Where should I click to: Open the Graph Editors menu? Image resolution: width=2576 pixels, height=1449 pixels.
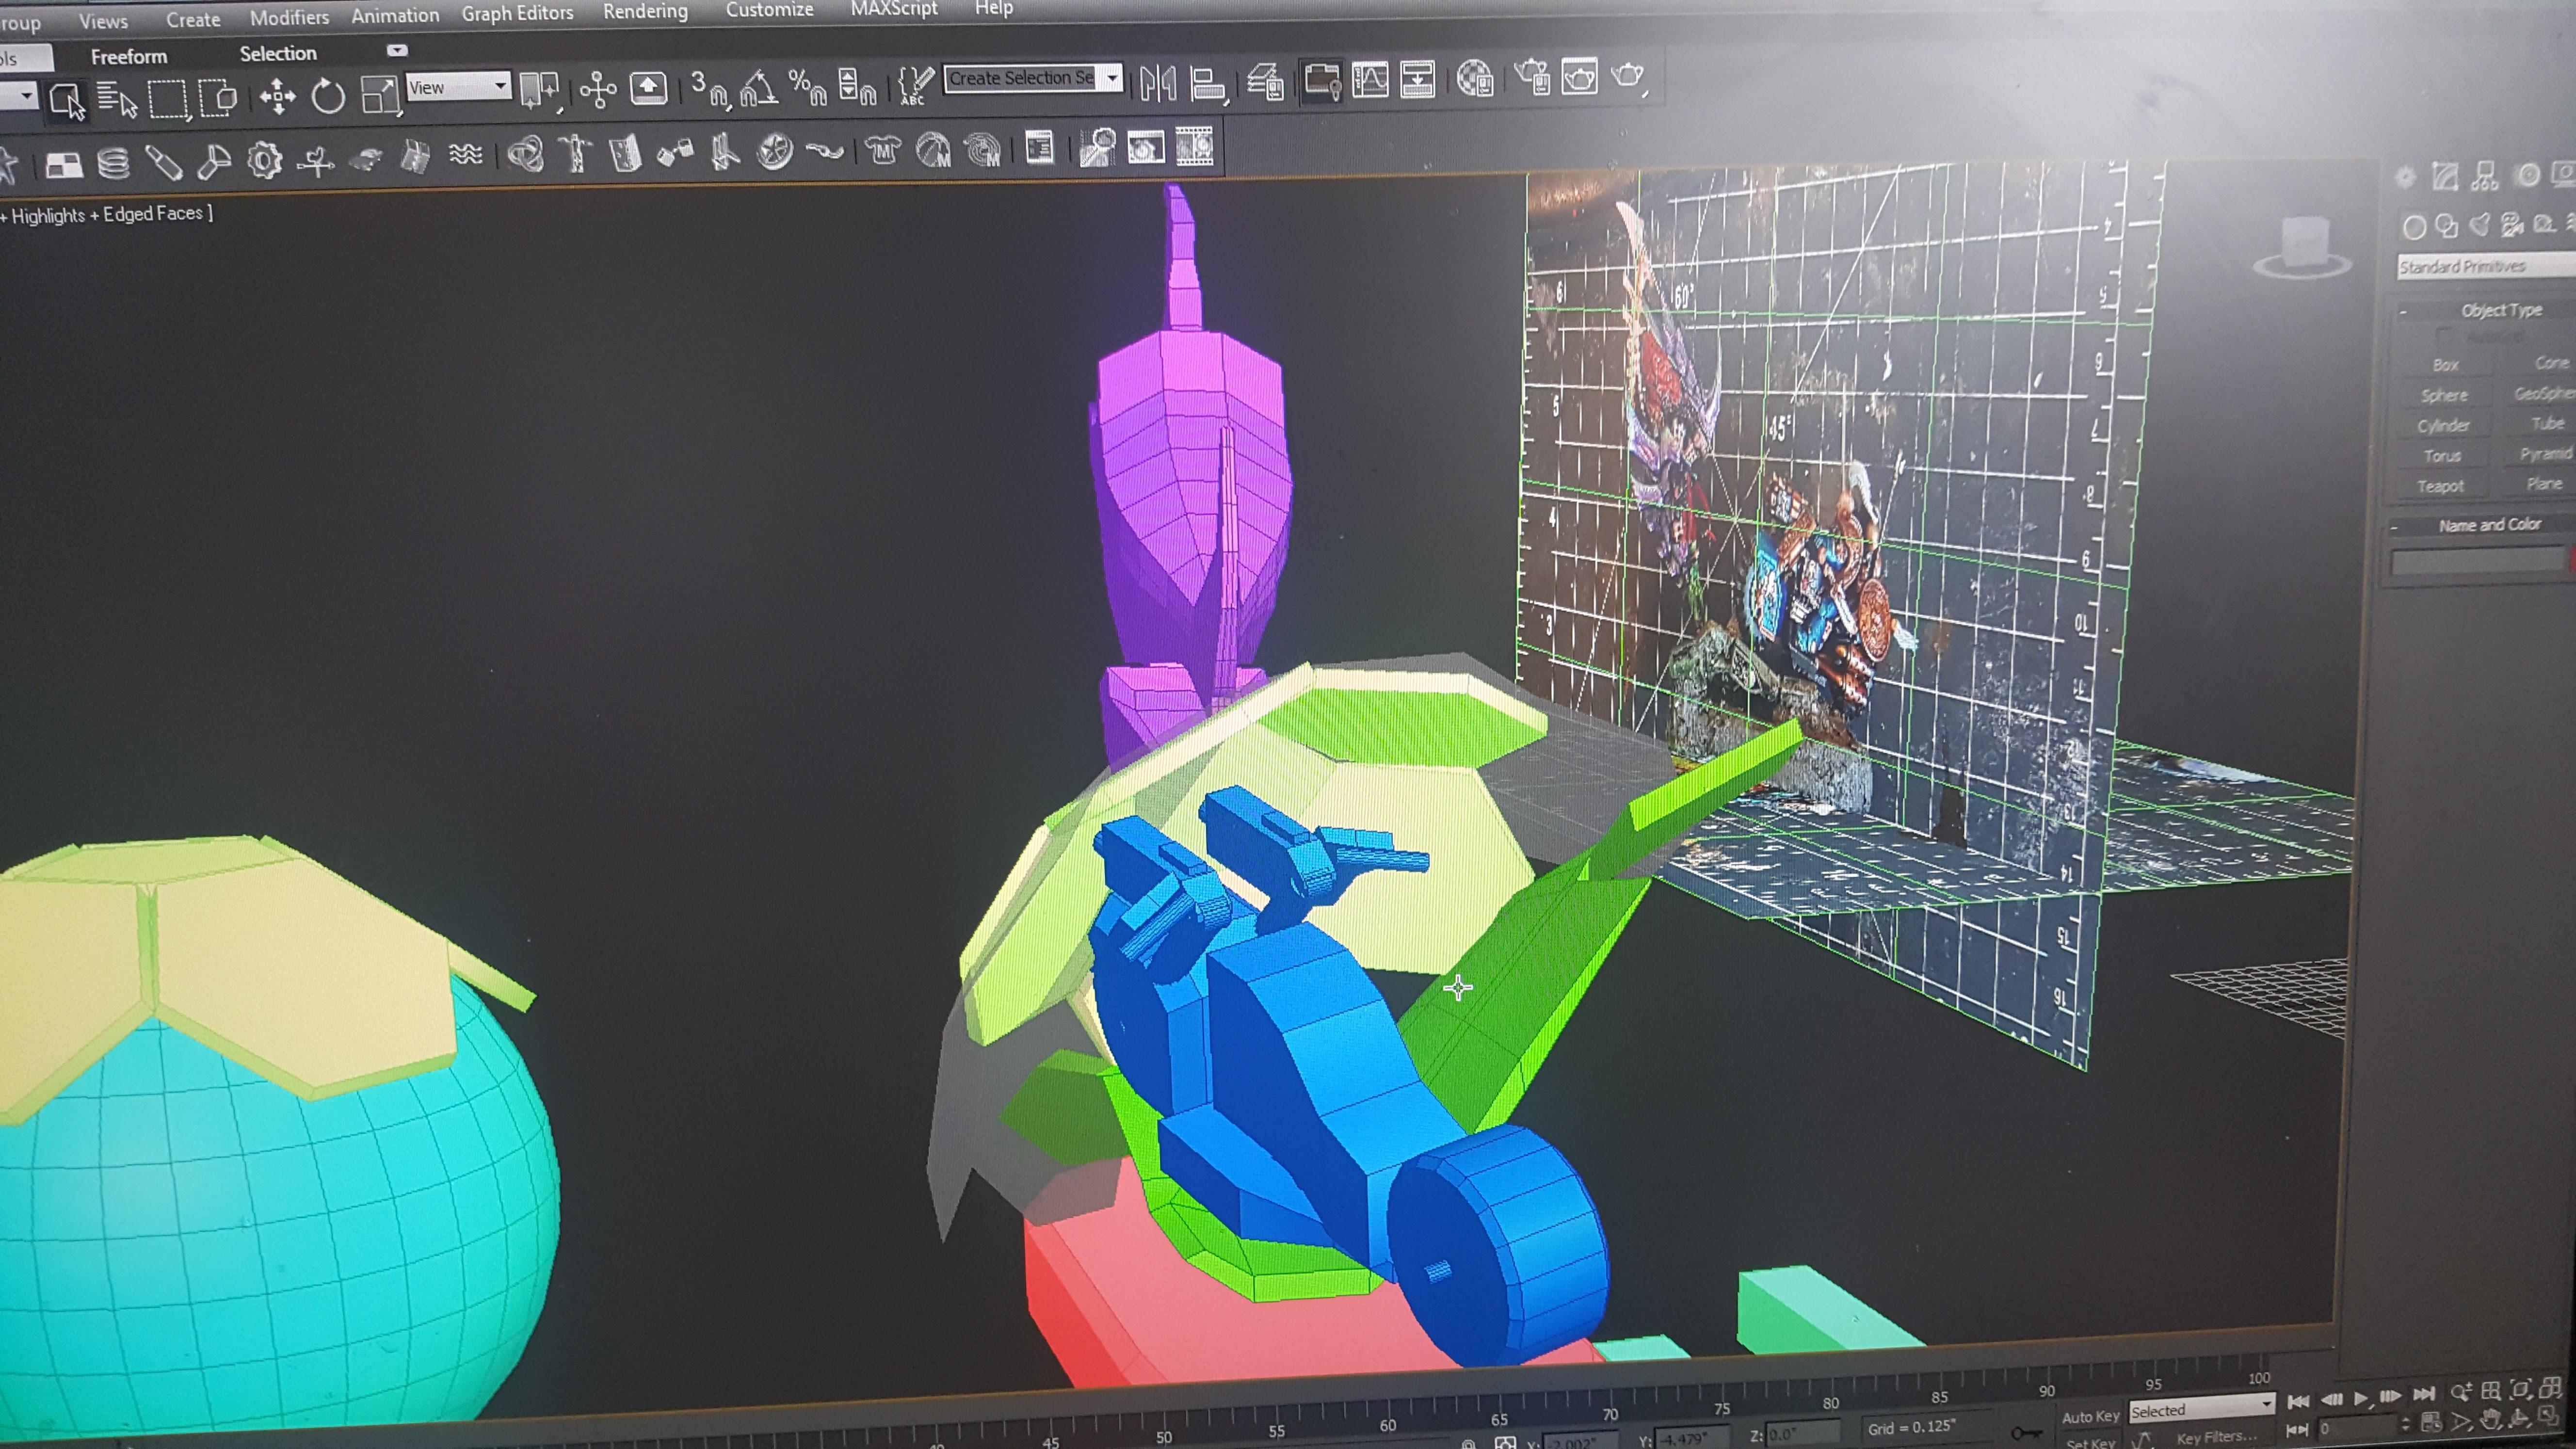pos(517,13)
